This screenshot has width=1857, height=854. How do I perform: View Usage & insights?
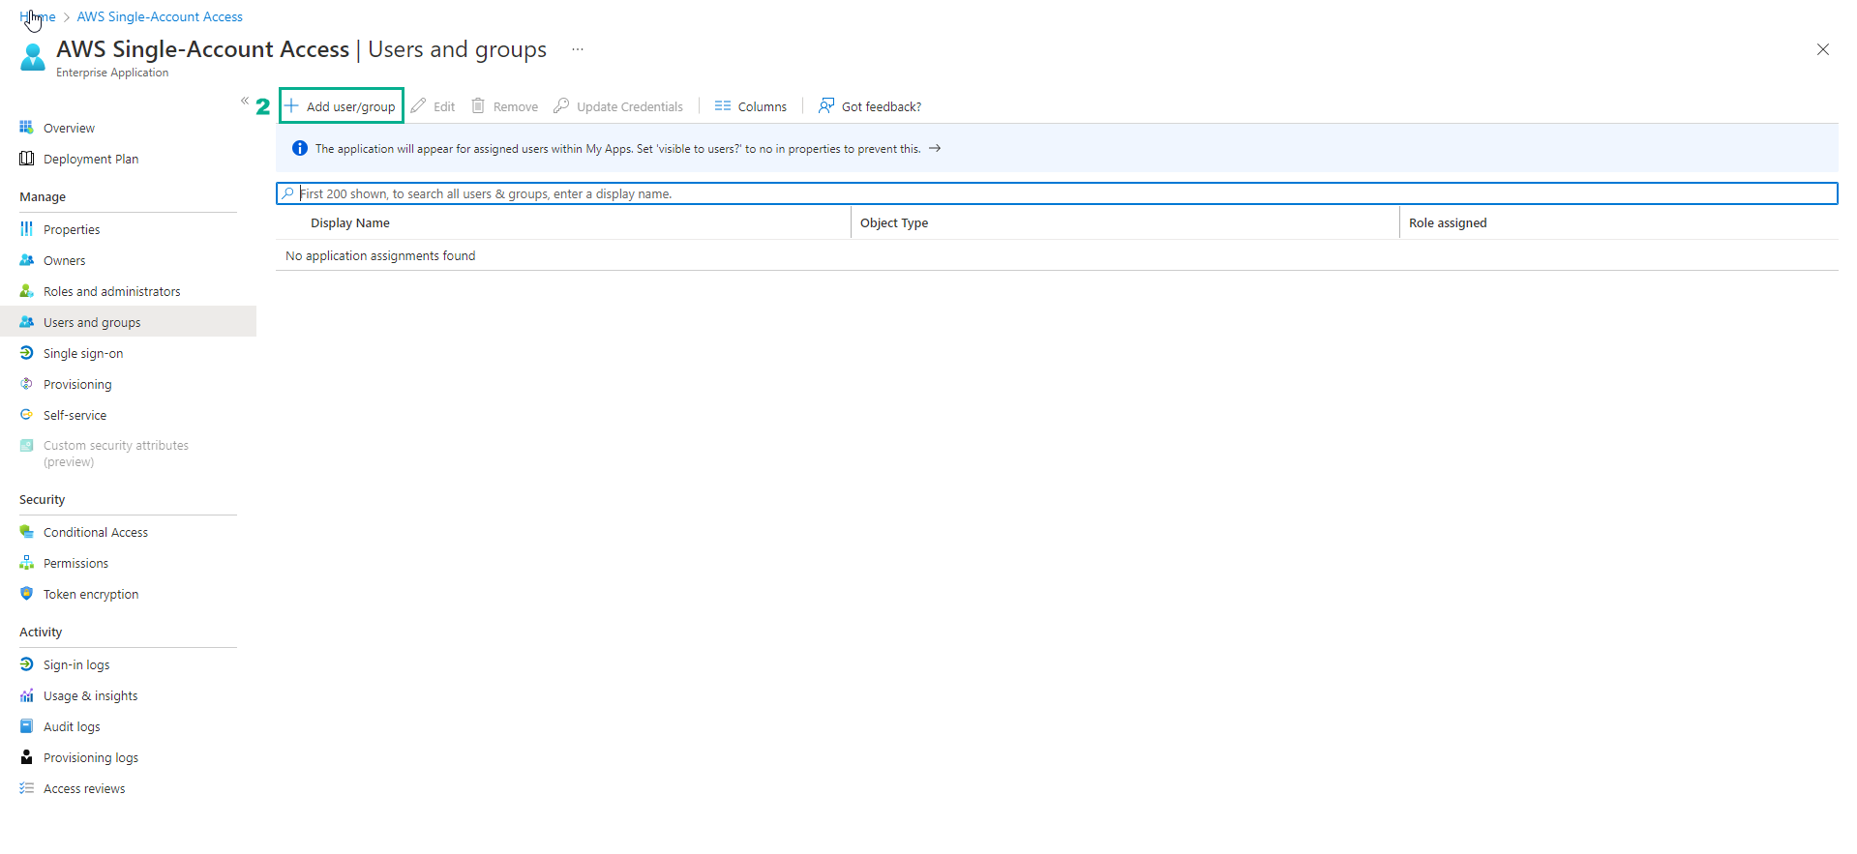90,695
